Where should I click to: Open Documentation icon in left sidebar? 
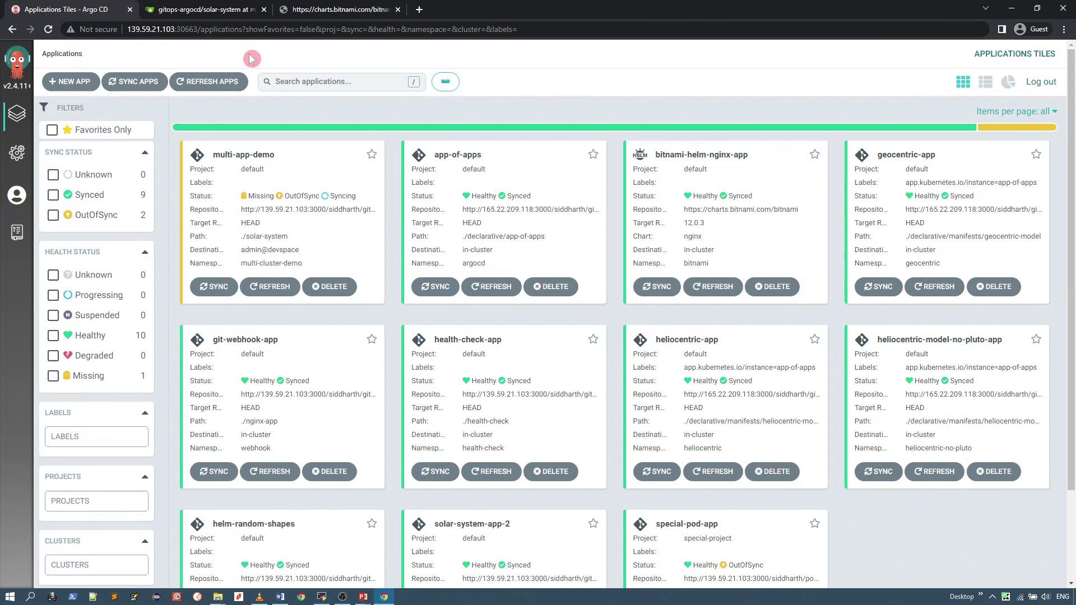point(17,232)
